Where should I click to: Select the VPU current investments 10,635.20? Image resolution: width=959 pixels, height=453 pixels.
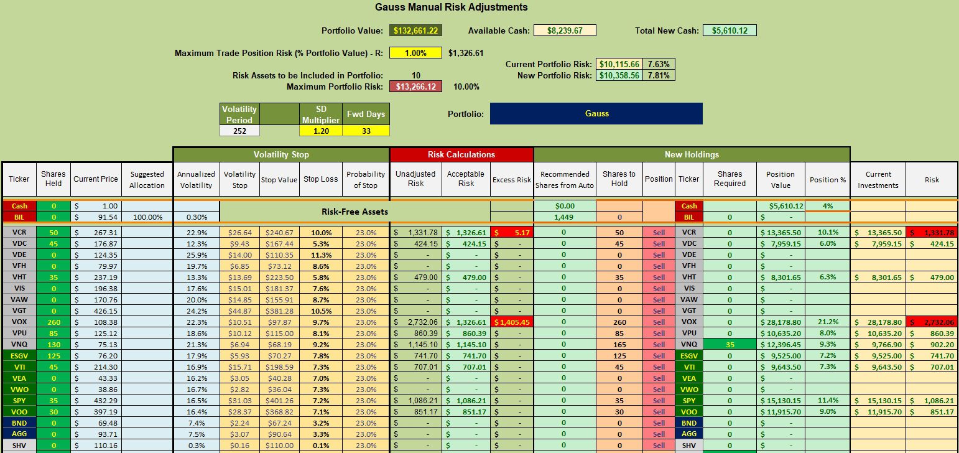click(x=878, y=333)
